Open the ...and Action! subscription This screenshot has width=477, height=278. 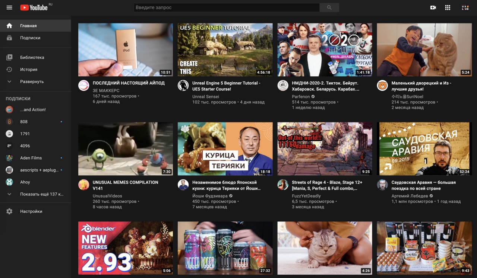pyautogui.click(x=35, y=109)
